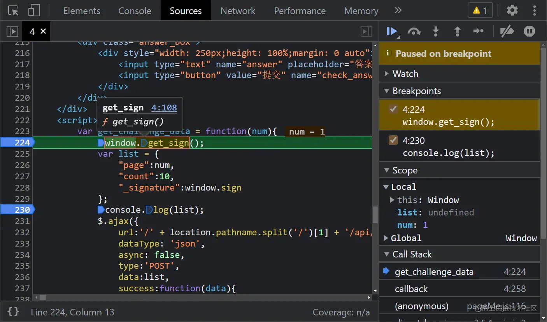The image size is (547, 322).
Task: Open the Performance tab
Action: tap(300, 11)
